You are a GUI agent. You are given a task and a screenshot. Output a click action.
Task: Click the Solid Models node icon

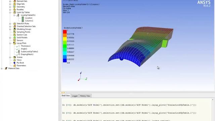[x=14, y=38]
